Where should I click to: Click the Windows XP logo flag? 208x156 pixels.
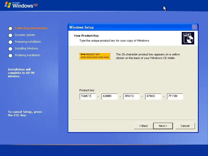(8, 5)
